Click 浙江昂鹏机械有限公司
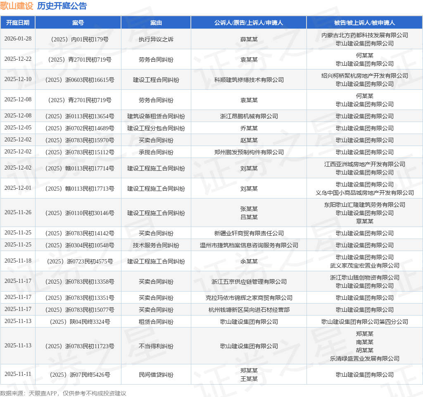 [x=249, y=116]
